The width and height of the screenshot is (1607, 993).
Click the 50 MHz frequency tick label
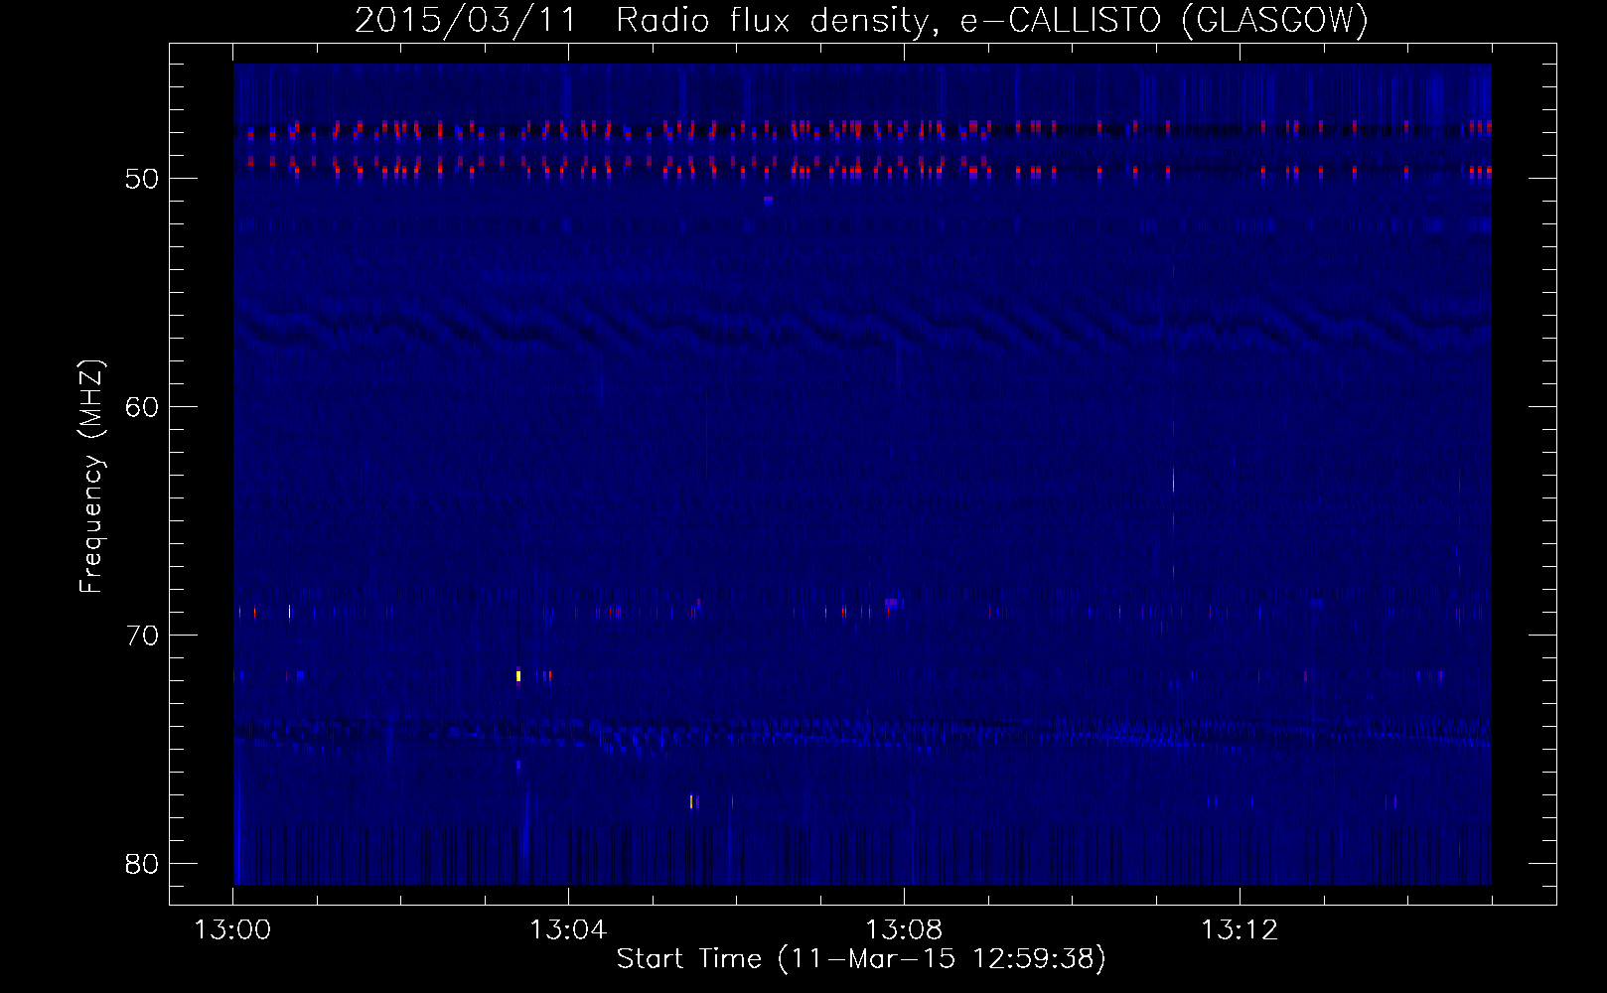pos(142,179)
